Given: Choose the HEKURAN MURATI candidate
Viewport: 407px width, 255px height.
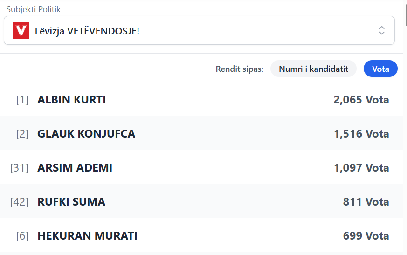Looking at the screenshot, I should (87, 236).
